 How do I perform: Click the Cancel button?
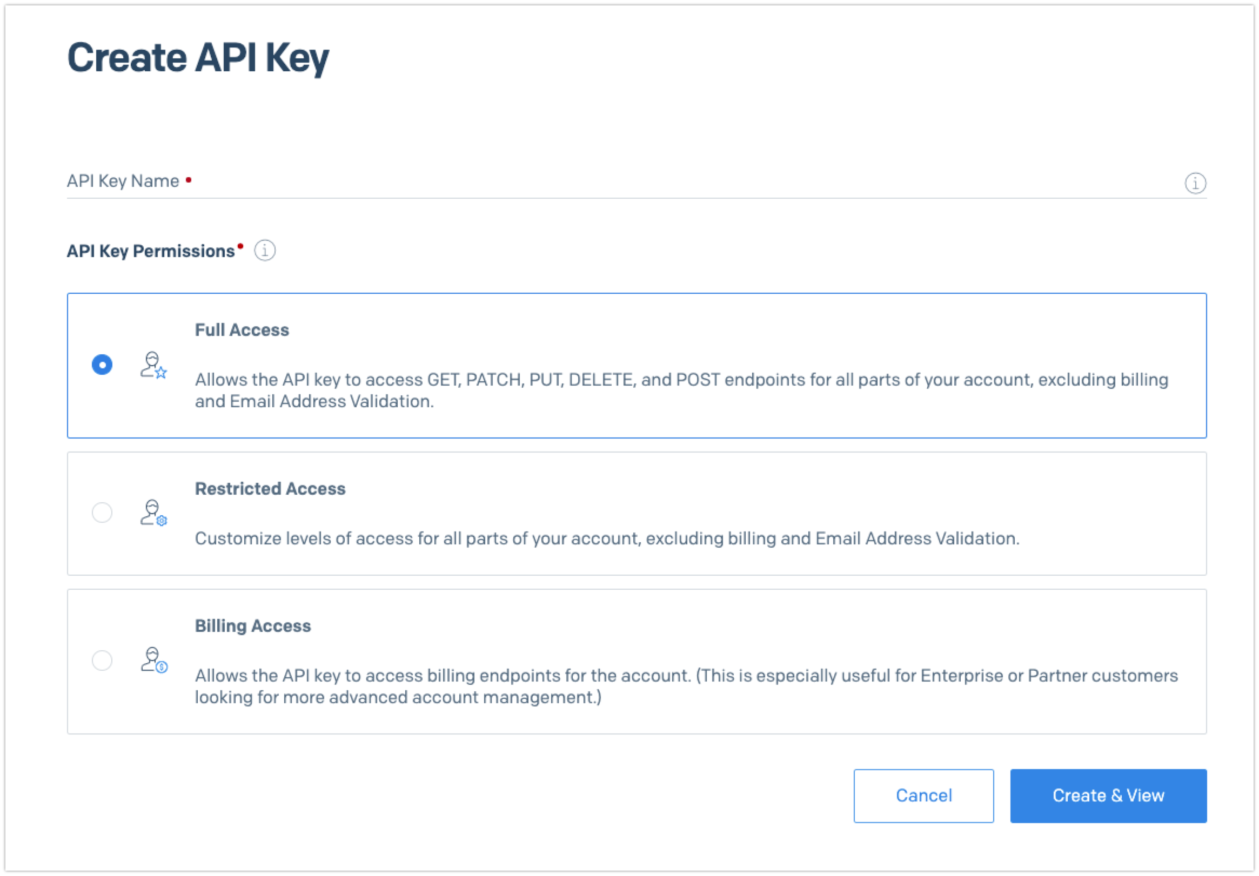923,796
